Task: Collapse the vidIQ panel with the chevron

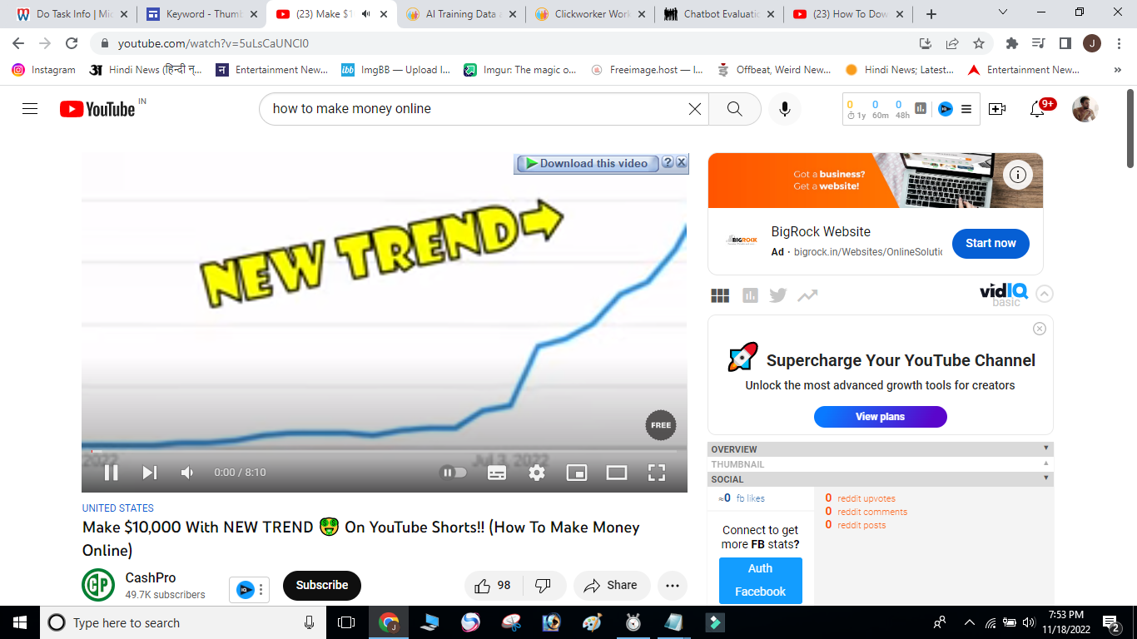Action: click(x=1045, y=294)
